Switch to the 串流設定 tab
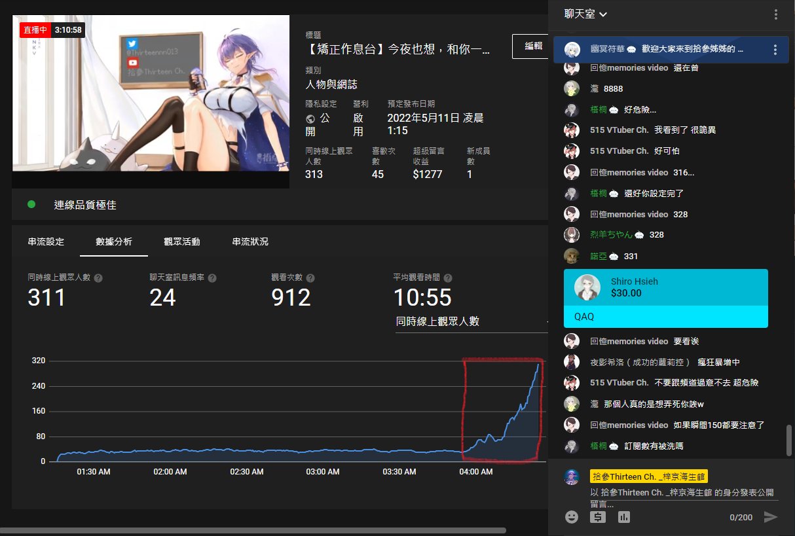 (x=46, y=241)
